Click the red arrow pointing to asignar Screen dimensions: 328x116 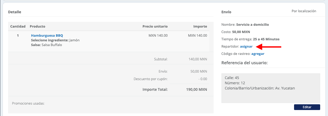(x=268, y=47)
